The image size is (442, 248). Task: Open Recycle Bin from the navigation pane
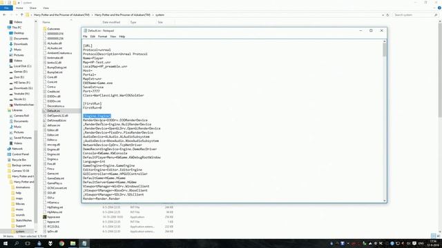(x=19, y=160)
